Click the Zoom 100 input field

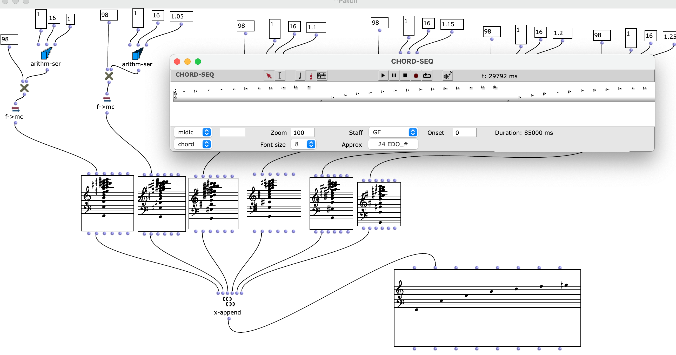click(302, 132)
